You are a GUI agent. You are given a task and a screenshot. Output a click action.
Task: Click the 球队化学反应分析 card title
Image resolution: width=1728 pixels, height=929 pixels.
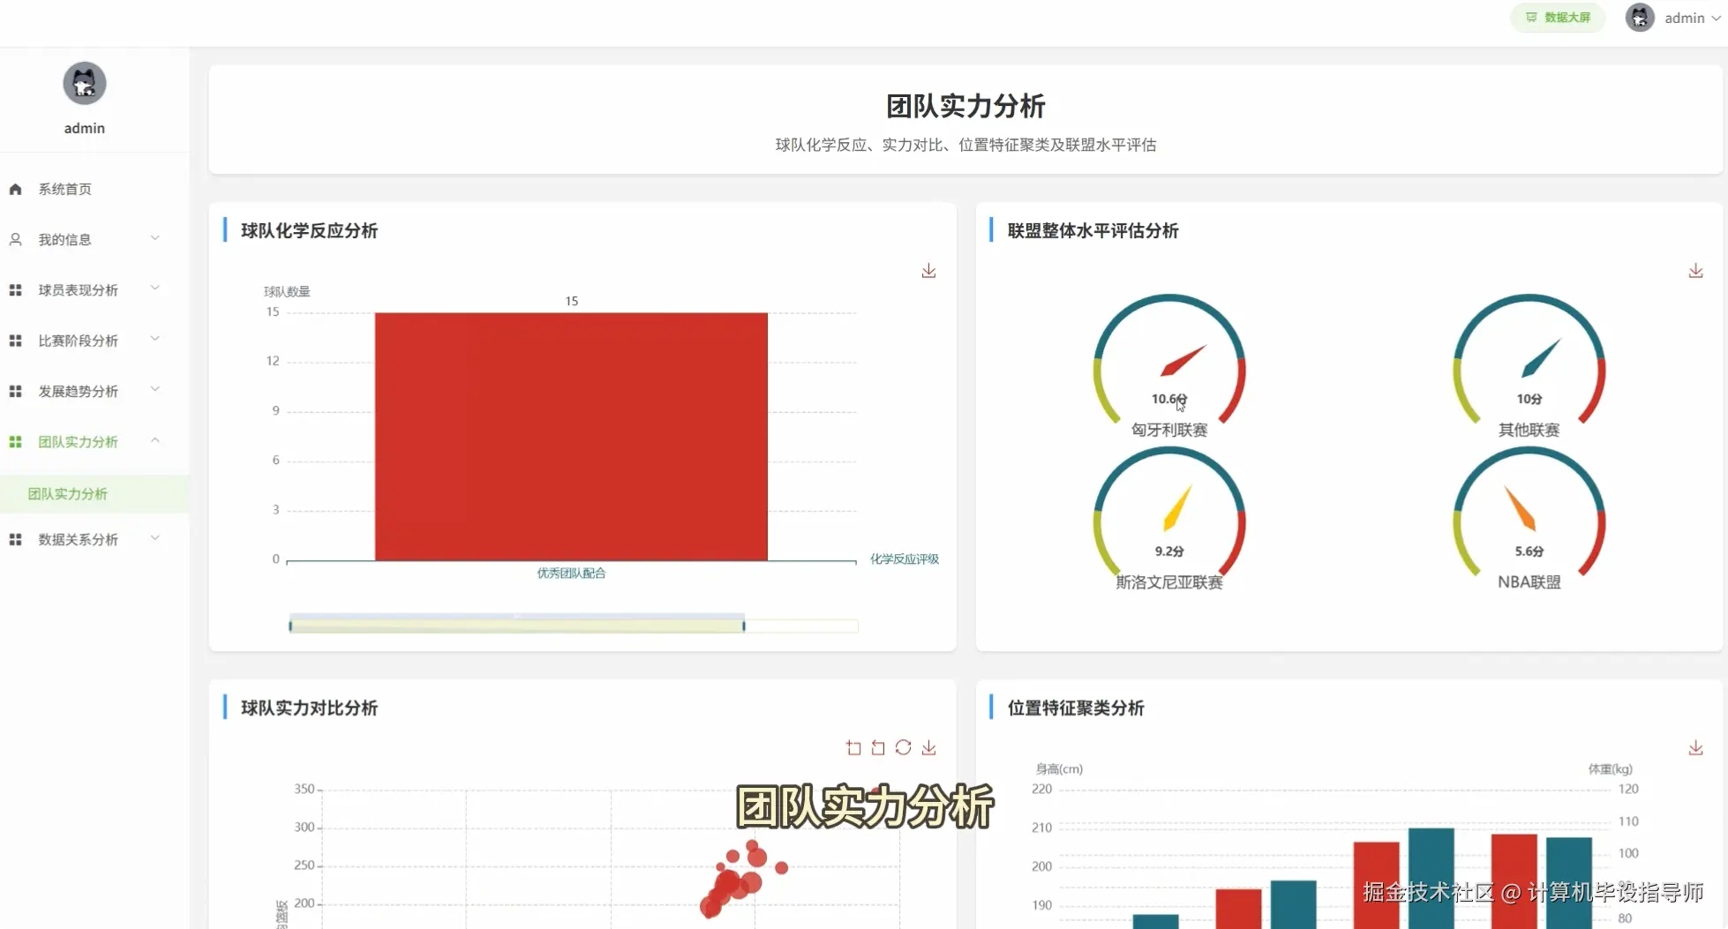click(x=309, y=230)
